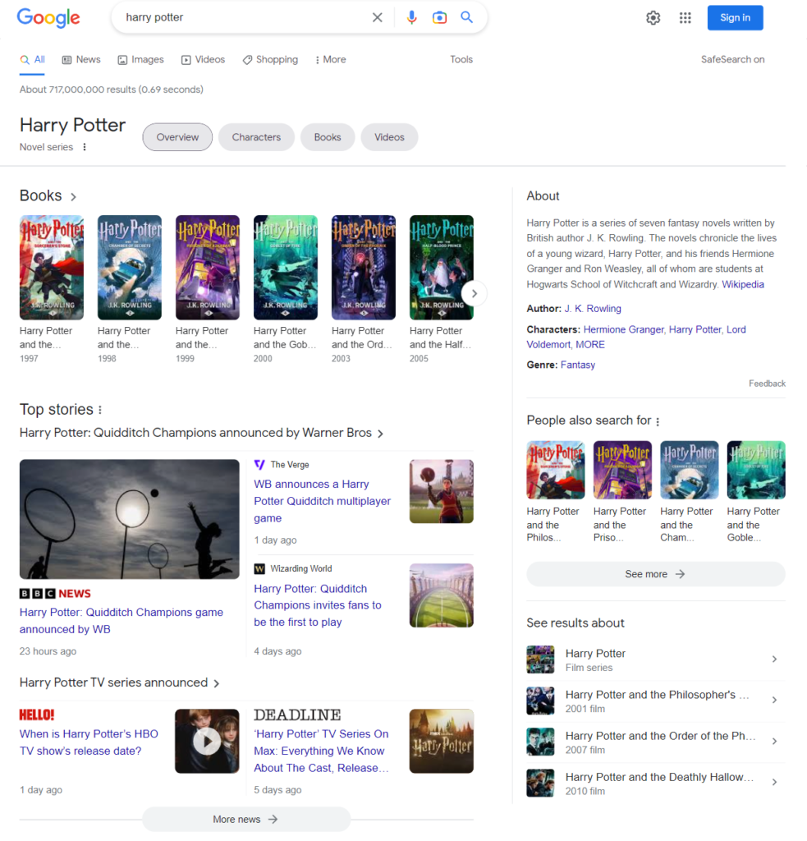
Task: Open the Google apps grid icon
Action: tap(685, 18)
